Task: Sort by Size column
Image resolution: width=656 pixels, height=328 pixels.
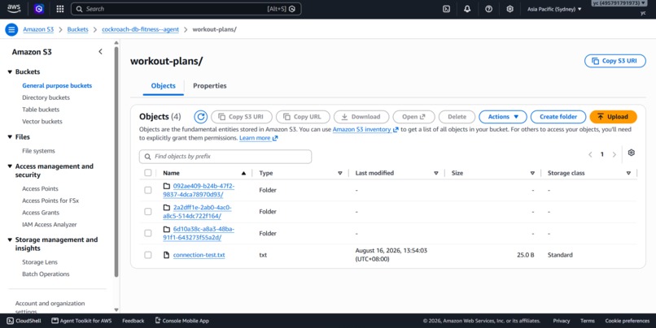Action: pos(532,173)
